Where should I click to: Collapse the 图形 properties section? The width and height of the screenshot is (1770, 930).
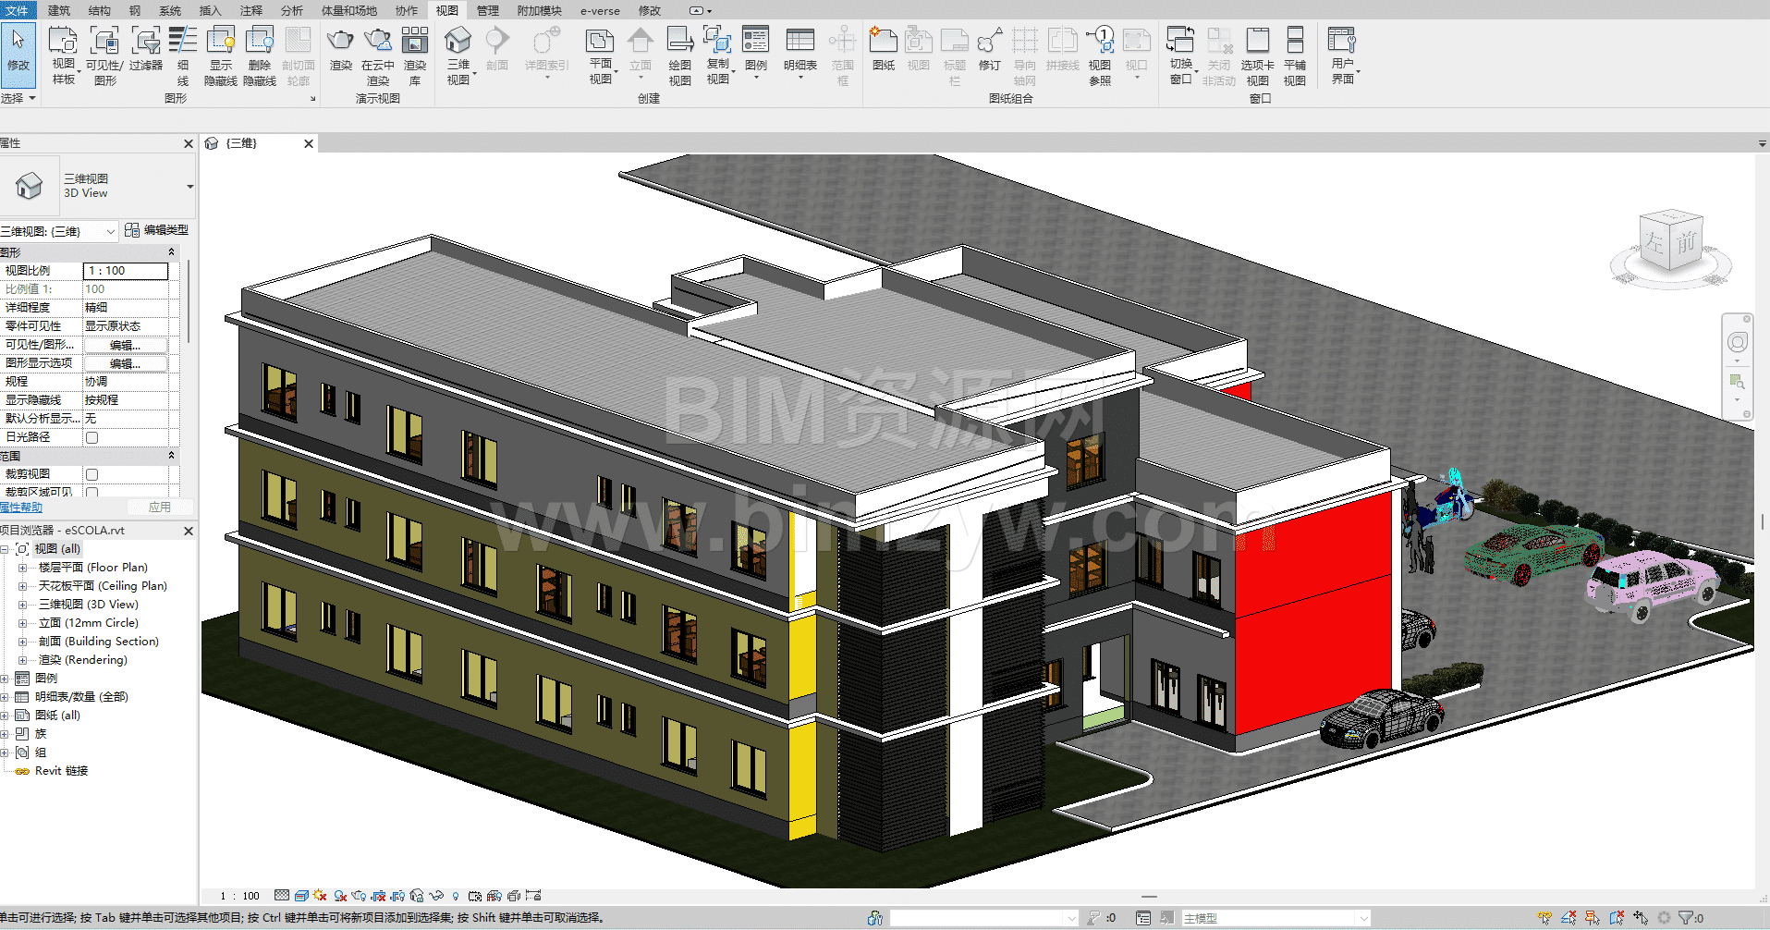(x=171, y=252)
